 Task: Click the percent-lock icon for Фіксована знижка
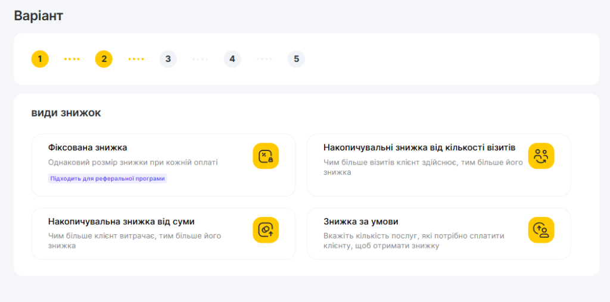coord(266,156)
